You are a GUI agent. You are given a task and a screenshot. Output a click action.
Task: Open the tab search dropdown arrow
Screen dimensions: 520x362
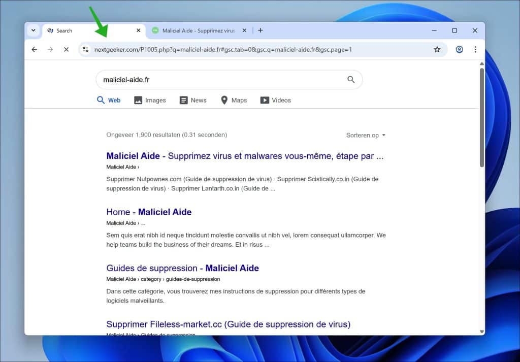click(x=33, y=30)
